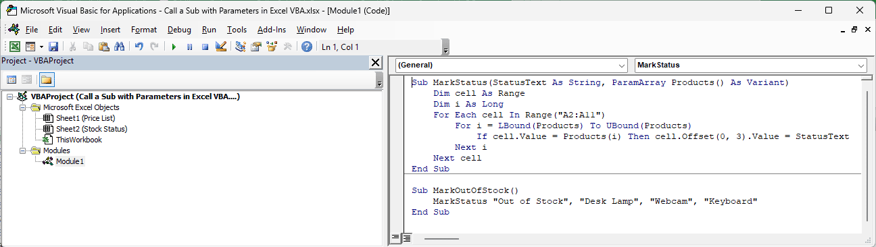
Task: Toggle Folders button in Project panel
Action: pos(47,80)
